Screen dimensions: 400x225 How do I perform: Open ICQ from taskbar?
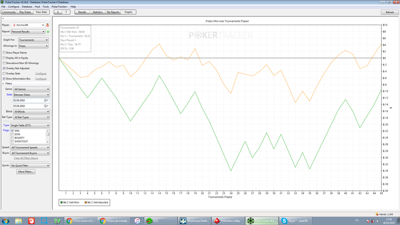point(161,221)
